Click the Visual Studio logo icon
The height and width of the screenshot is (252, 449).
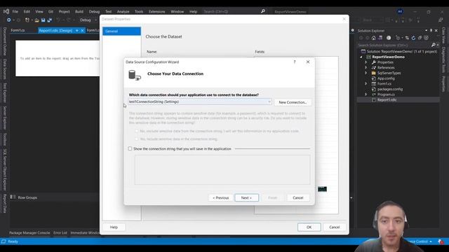pos(6,11)
